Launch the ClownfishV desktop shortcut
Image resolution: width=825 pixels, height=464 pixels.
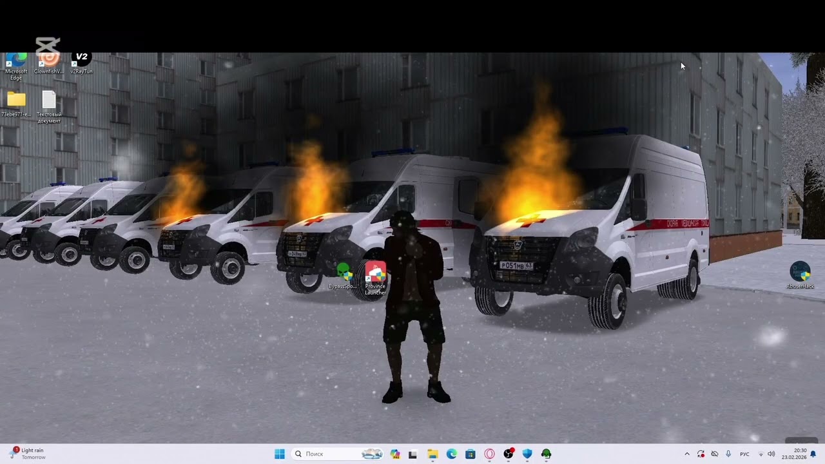[x=48, y=63]
